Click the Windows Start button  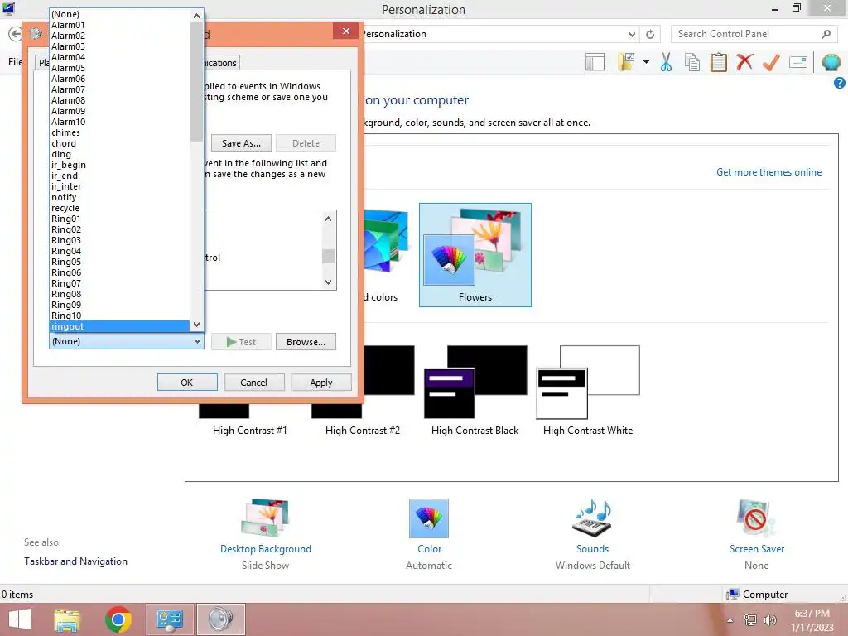point(20,619)
